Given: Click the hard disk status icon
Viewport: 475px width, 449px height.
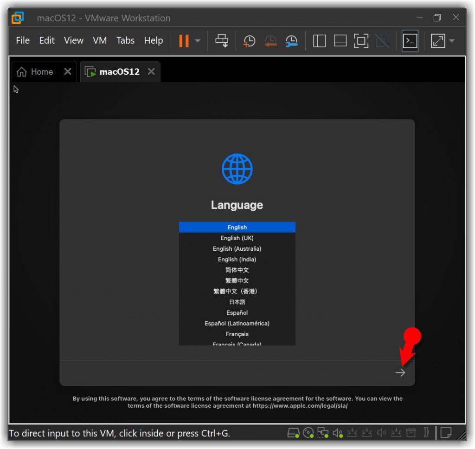Looking at the screenshot, I should tap(293, 434).
